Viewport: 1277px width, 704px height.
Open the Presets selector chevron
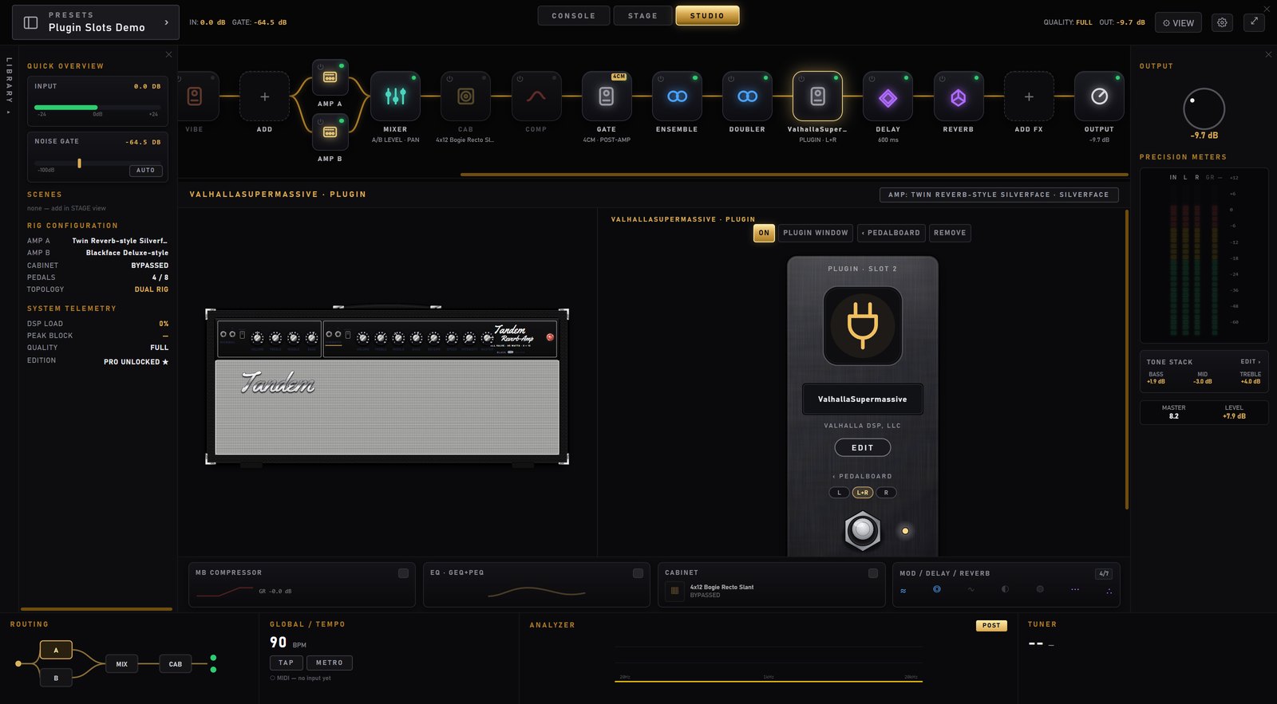166,22
